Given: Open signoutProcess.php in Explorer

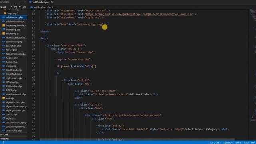Looking at the screenshot, I should click(16, 106).
